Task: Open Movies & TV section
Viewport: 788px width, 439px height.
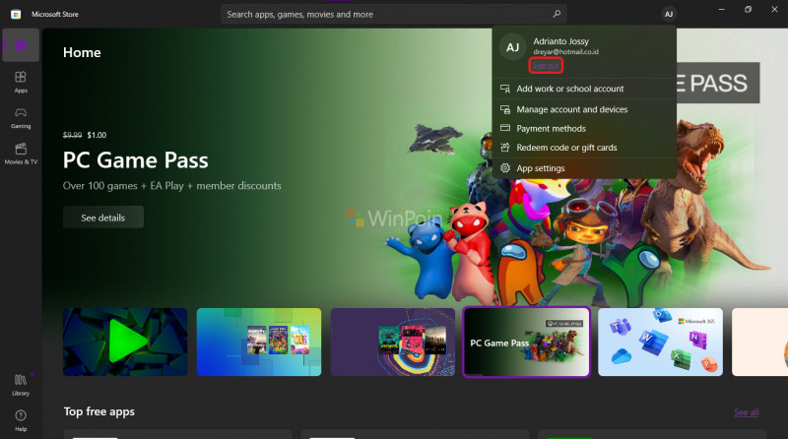Action: 21,154
